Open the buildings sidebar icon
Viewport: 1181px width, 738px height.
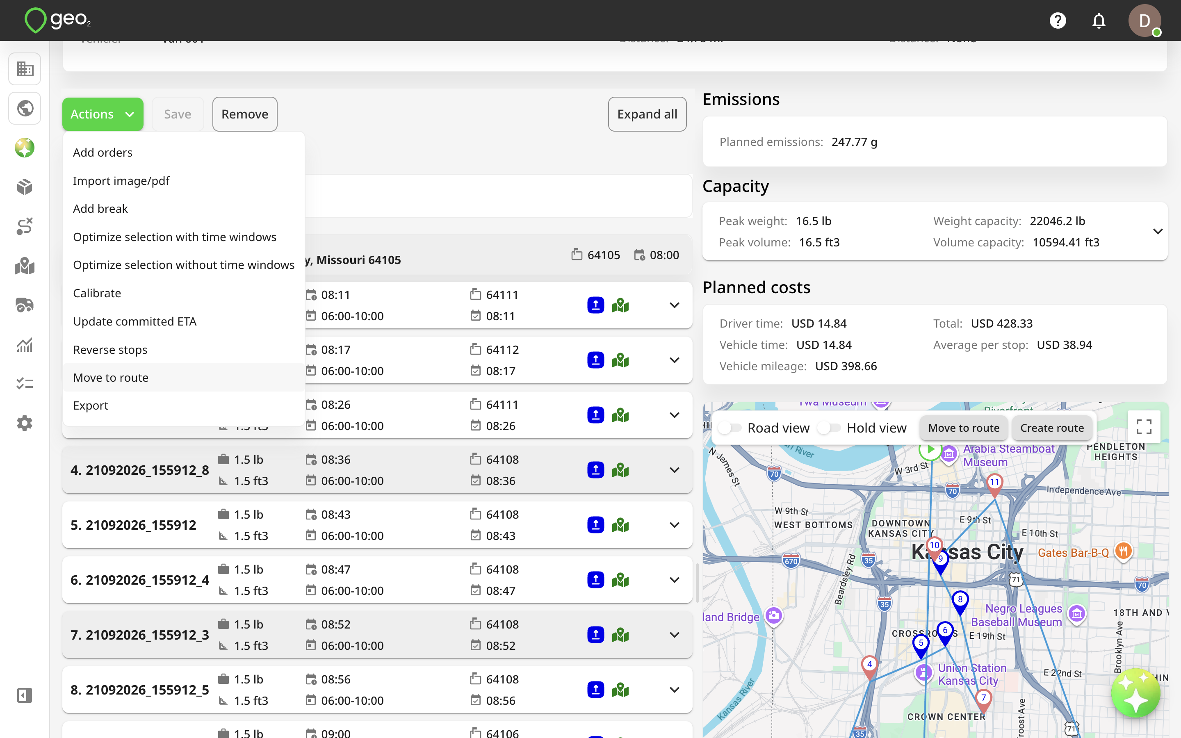coord(25,69)
